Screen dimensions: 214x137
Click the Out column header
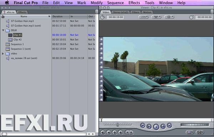(91, 16)
